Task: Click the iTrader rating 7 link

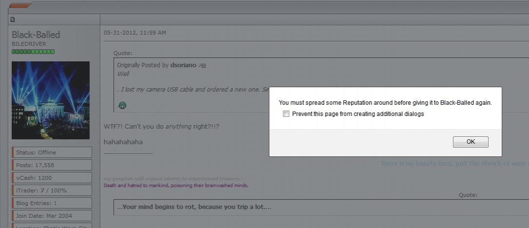Action: tap(43, 190)
